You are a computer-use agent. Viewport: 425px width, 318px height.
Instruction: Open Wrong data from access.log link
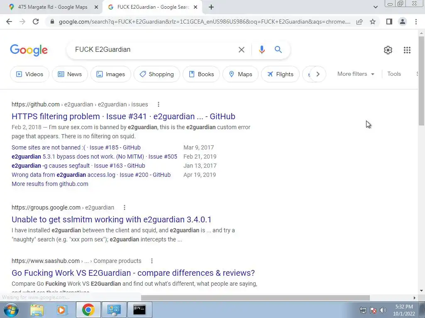pos(91,175)
